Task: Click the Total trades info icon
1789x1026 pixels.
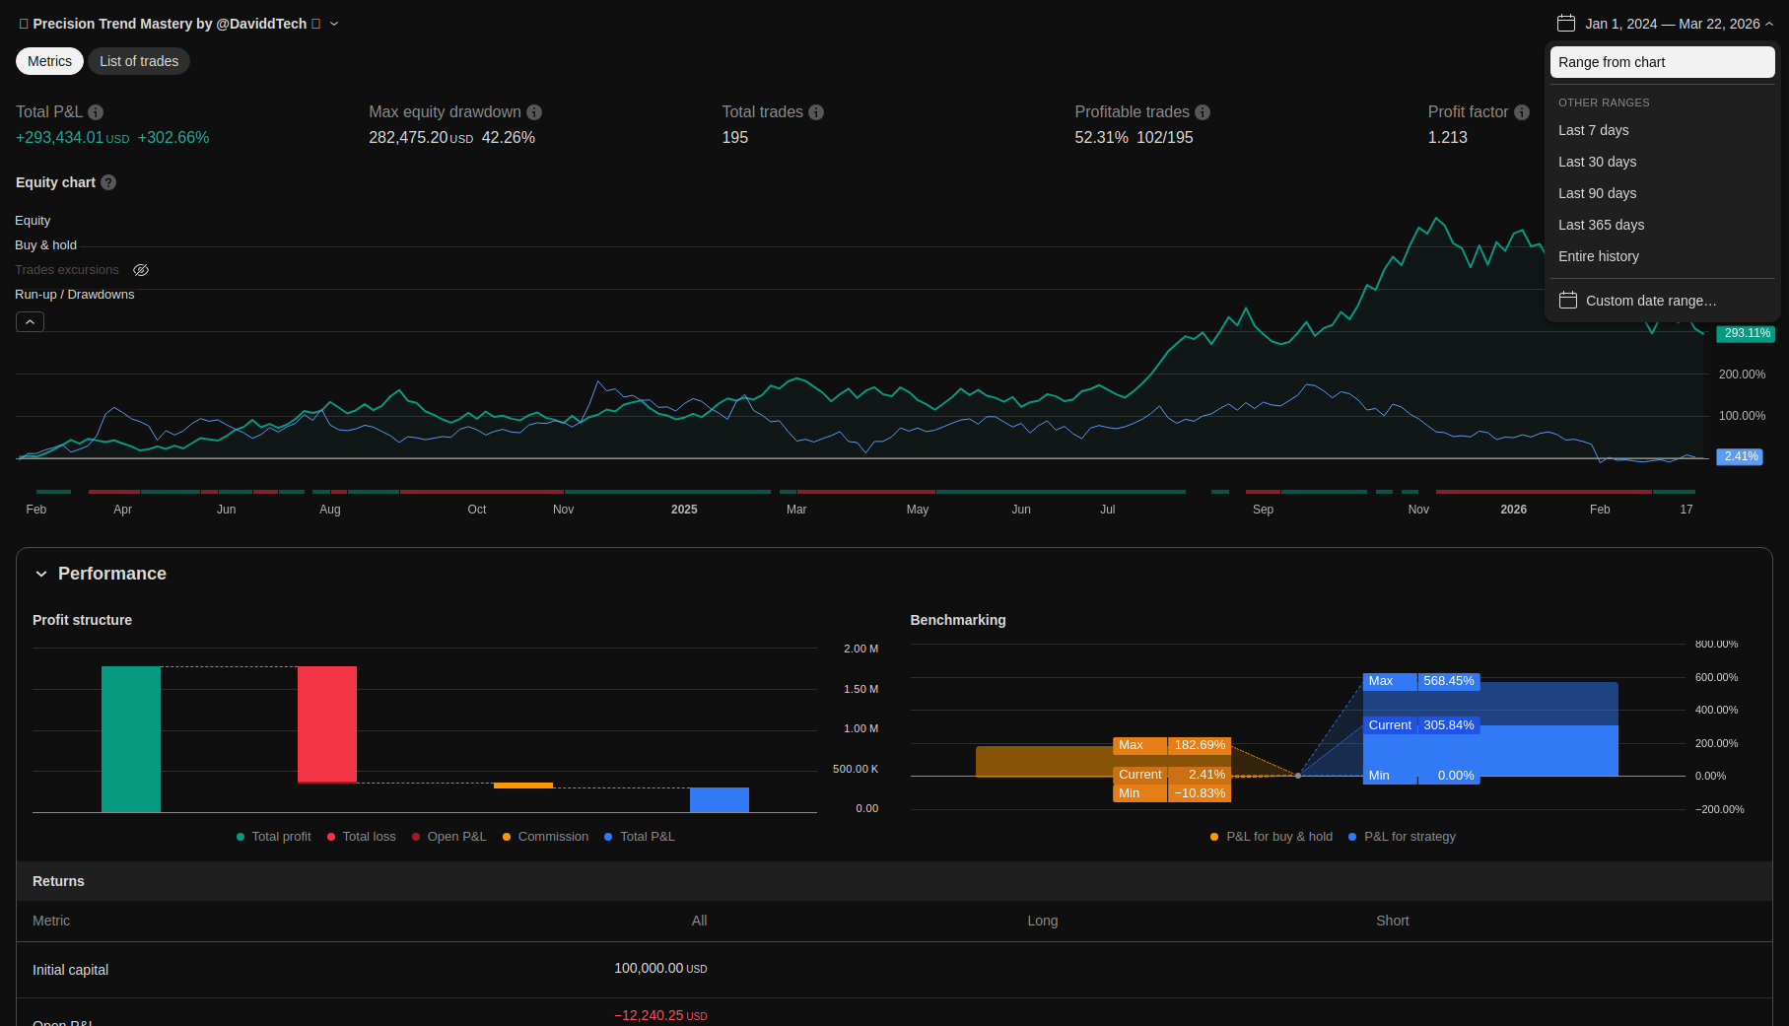Action: [x=816, y=112]
